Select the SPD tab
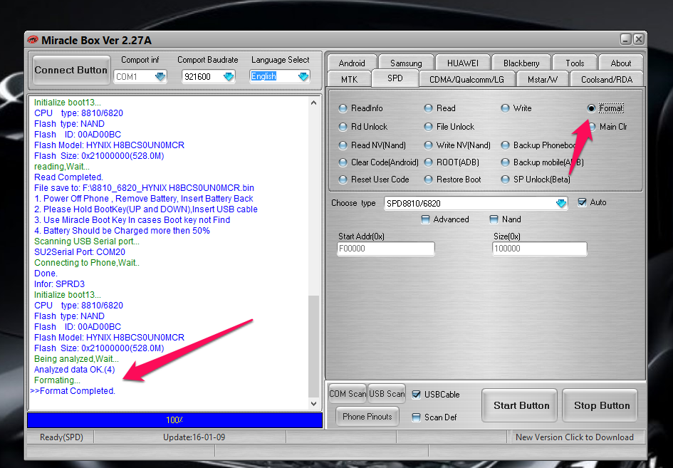 click(395, 78)
